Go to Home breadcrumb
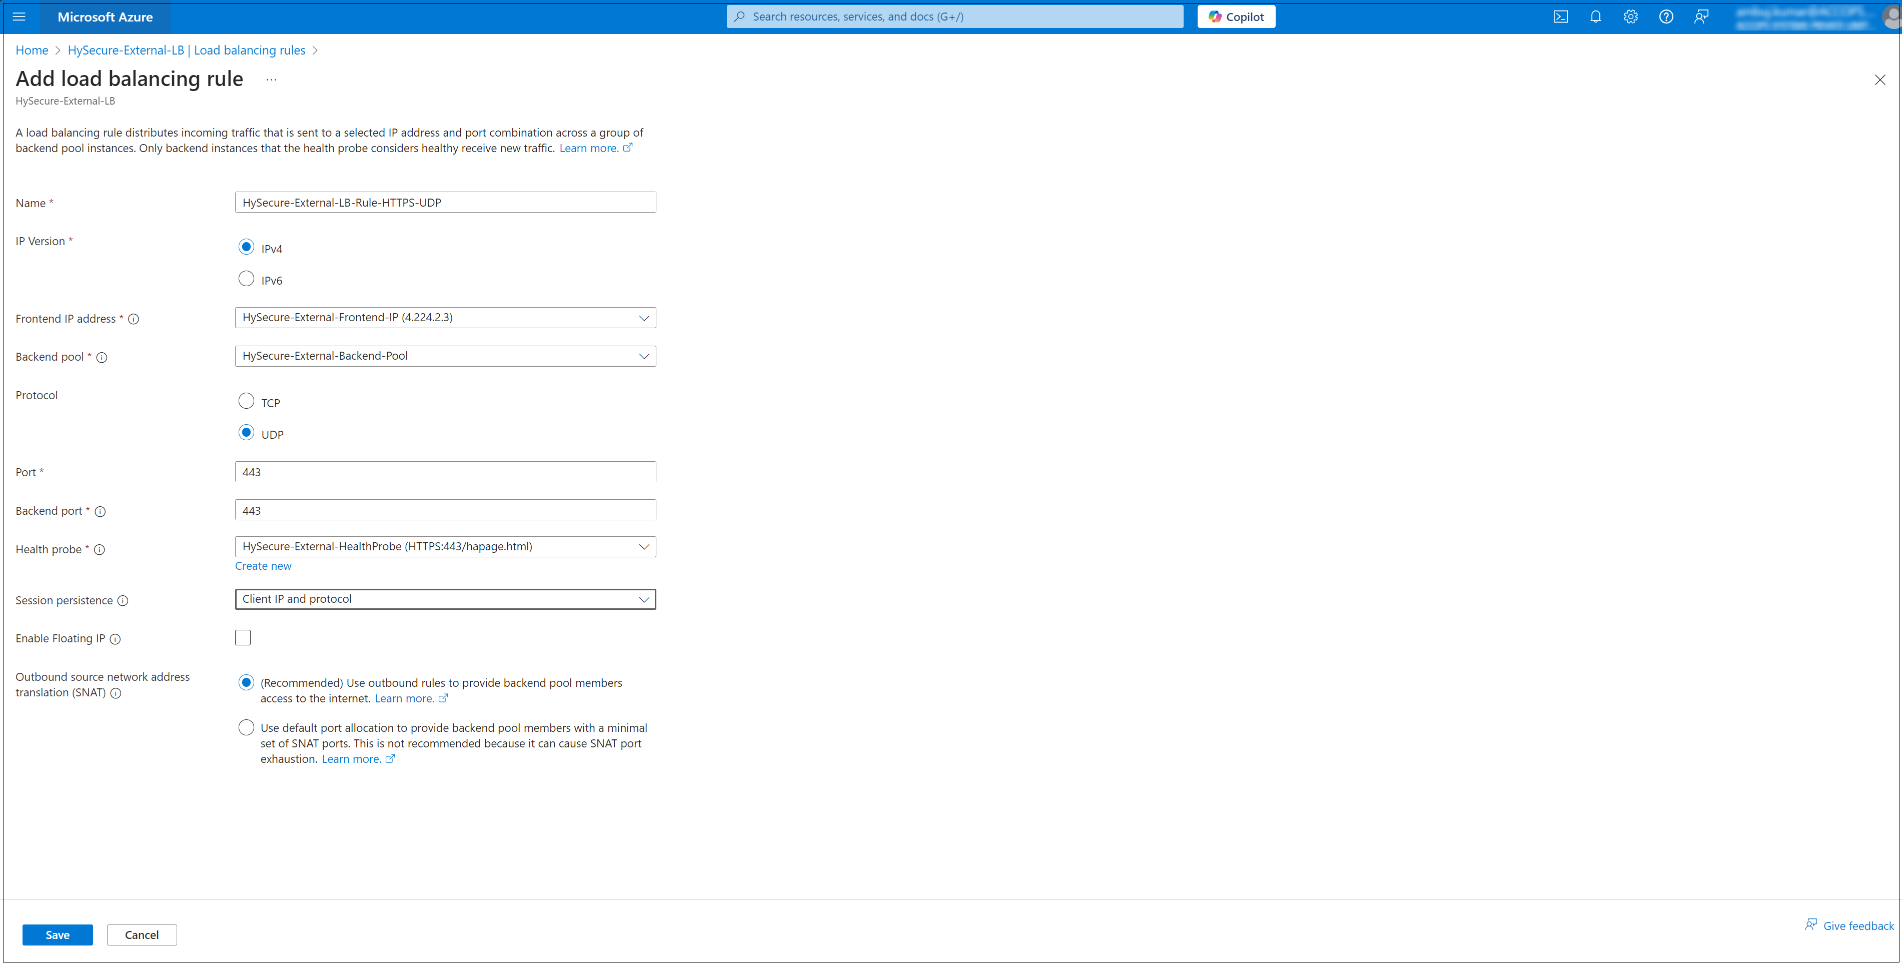The image size is (1902, 967). (x=32, y=50)
